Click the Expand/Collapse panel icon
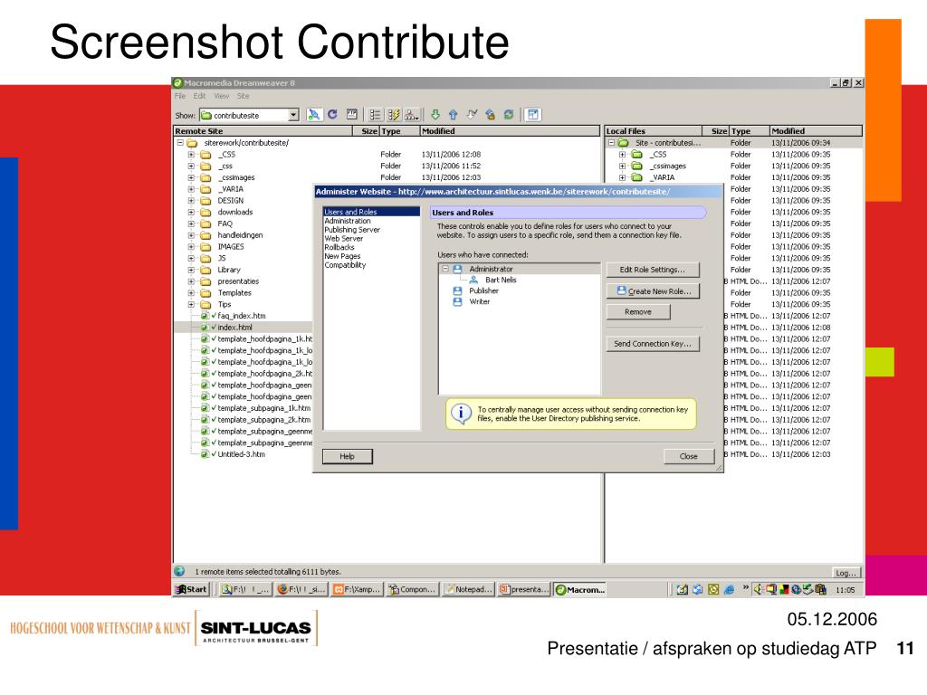This screenshot has height=695, width=927. click(x=533, y=115)
